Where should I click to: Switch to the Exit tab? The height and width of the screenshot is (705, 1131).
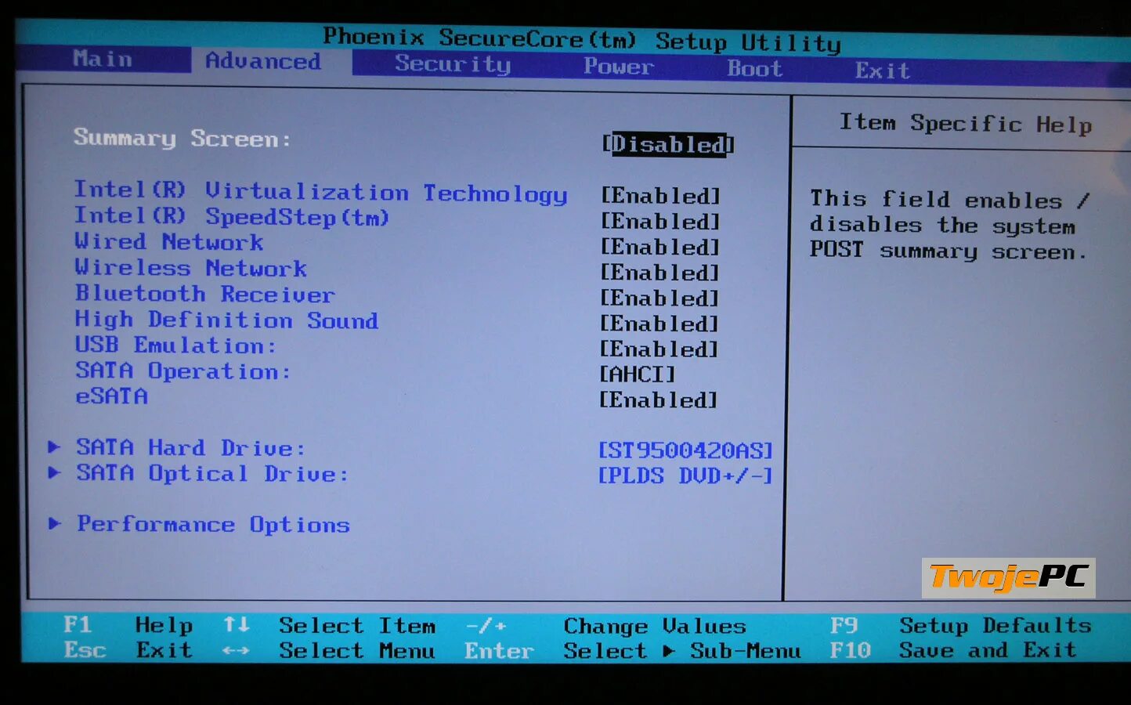pyautogui.click(x=882, y=70)
